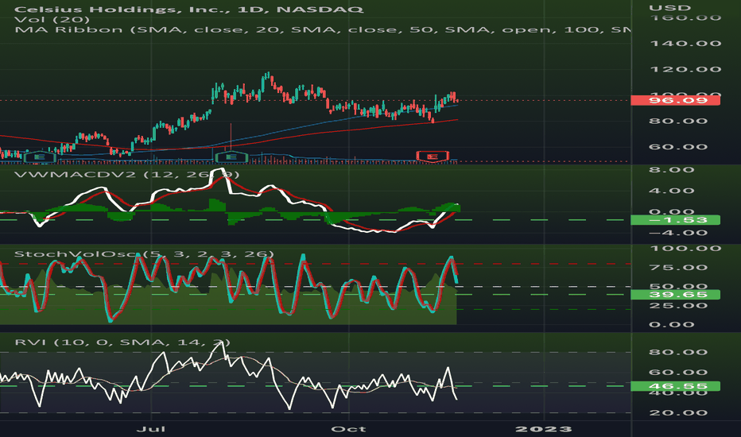
Task: Click the Oct label on time axis
Action: point(348,429)
